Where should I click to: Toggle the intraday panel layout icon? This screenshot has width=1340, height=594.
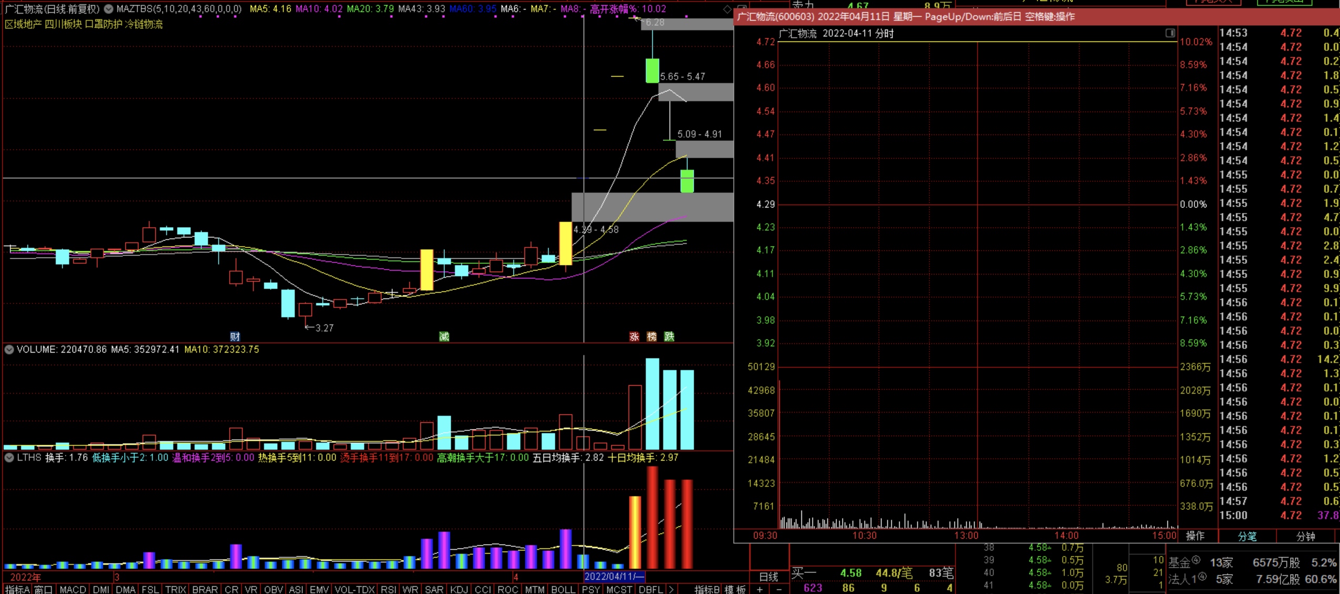pyautogui.click(x=1170, y=33)
